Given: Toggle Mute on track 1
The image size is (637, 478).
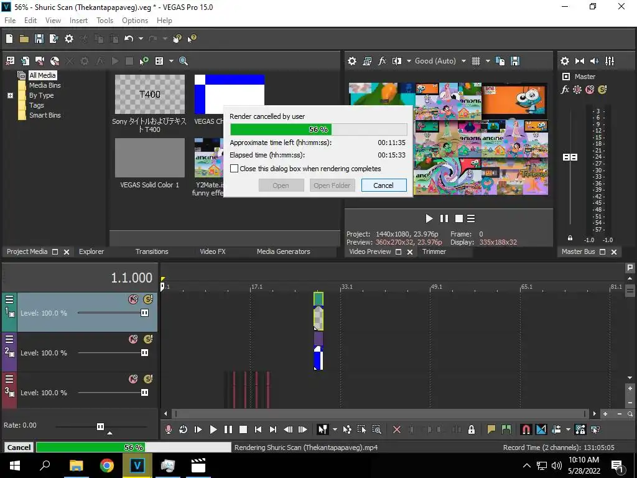Looking at the screenshot, I should click(x=133, y=299).
